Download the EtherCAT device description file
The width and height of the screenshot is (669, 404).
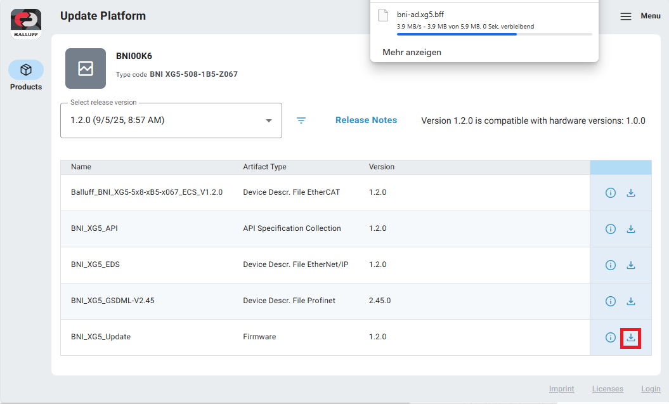[631, 193]
